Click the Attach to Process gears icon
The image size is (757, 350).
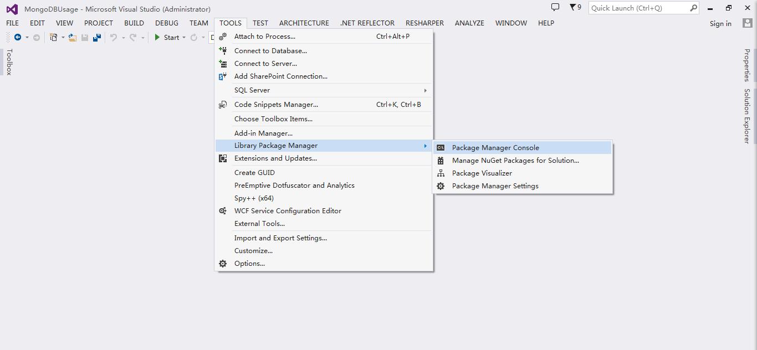coord(223,37)
